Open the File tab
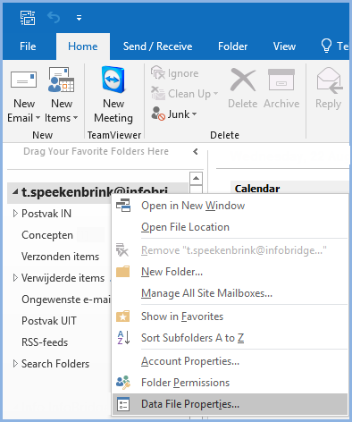The height and width of the screenshot is (422, 352). tap(28, 46)
